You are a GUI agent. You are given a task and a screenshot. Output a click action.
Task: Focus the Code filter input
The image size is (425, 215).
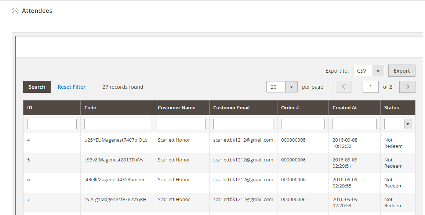point(117,124)
